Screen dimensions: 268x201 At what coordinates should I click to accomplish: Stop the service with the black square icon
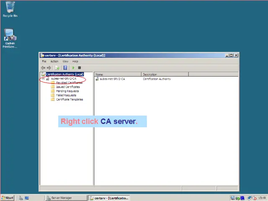click(x=79, y=67)
